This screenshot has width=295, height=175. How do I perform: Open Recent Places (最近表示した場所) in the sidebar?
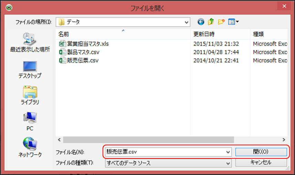[30, 42]
